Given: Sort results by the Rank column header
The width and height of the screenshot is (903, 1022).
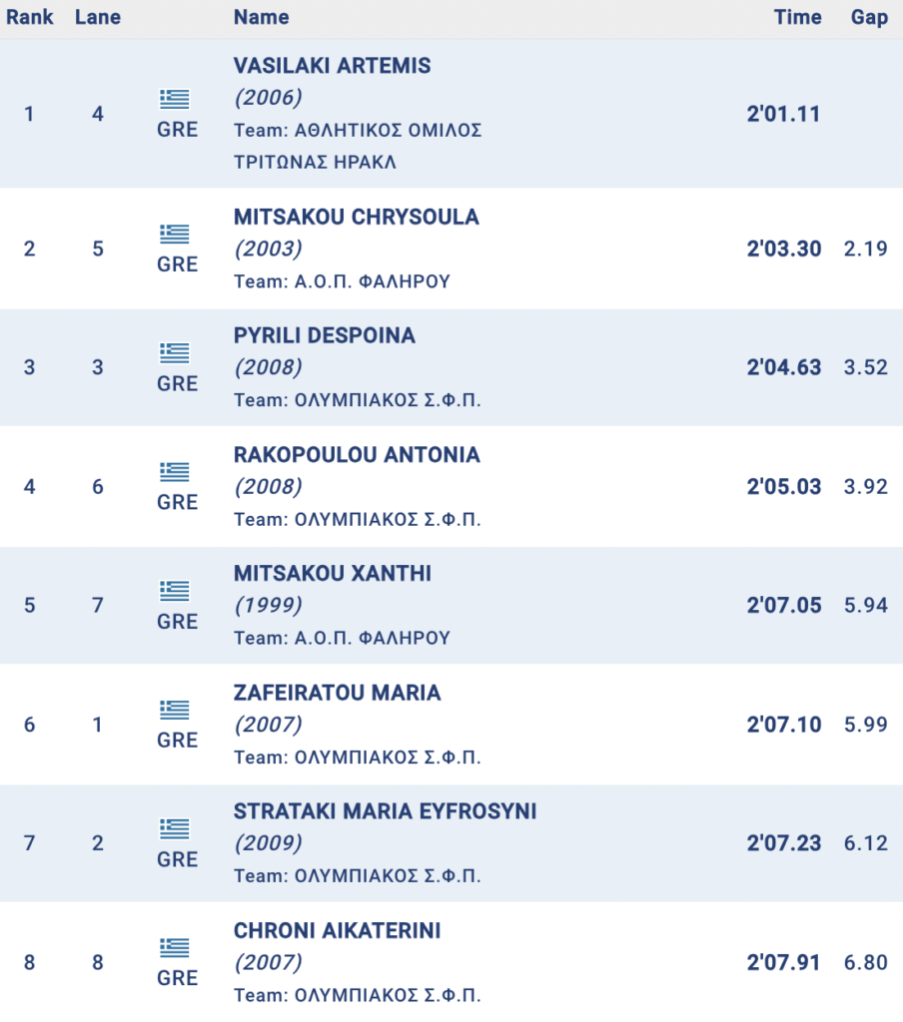Looking at the screenshot, I should click(30, 18).
